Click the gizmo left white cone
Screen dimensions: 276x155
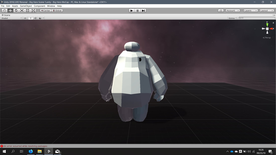(263, 29)
